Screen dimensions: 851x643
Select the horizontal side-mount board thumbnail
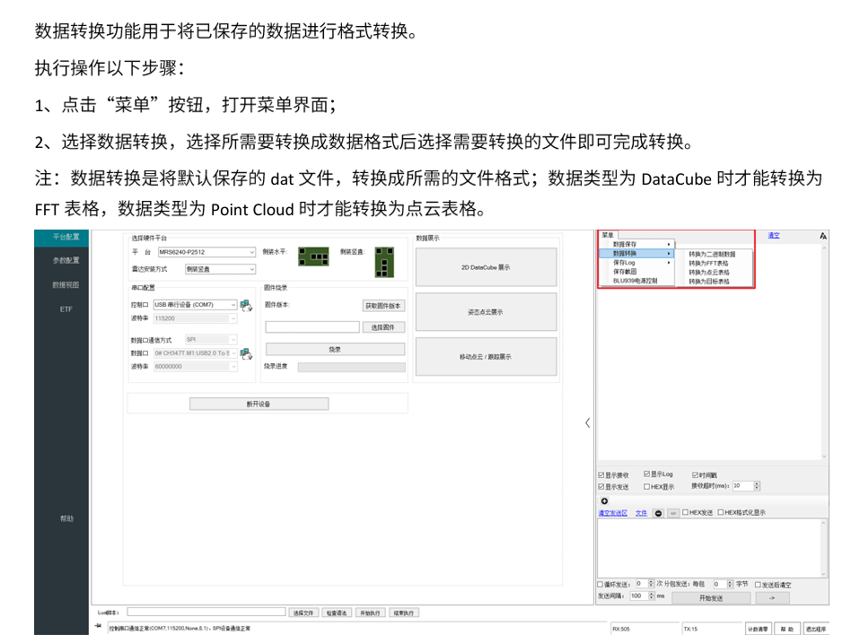pos(313,256)
